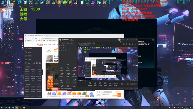Click orange send button in Douyu chat

[x=119, y=95]
